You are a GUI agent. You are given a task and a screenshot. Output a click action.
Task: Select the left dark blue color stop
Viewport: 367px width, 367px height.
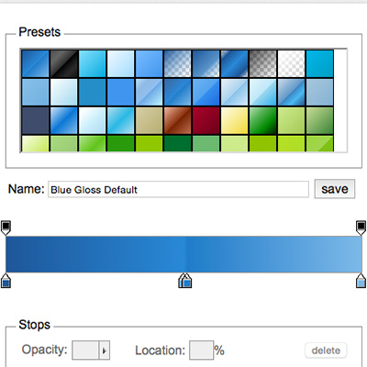[x=6, y=281]
